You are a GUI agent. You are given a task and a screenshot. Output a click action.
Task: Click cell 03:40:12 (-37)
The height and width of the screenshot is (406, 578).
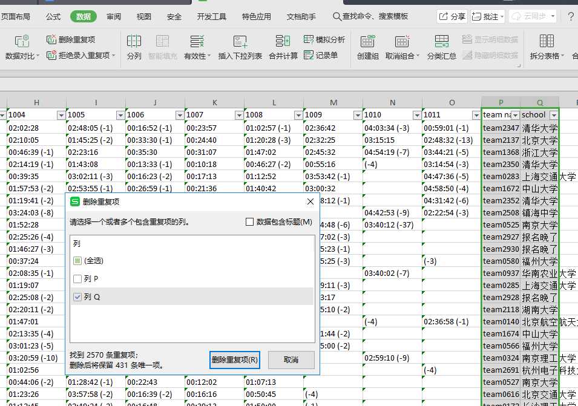pyautogui.click(x=392, y=224)
